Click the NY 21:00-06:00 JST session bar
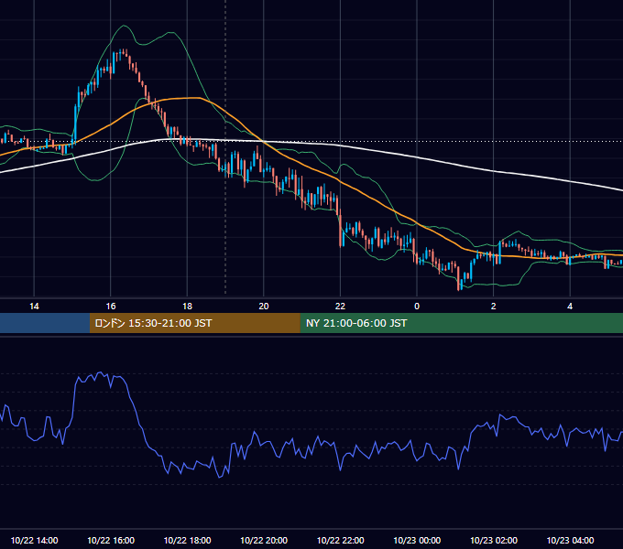623x549 pixels. coord(461,323)
